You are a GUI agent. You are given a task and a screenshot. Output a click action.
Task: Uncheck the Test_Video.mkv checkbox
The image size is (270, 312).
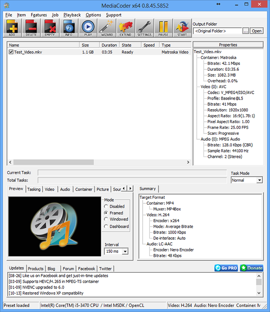click(11, 52)
